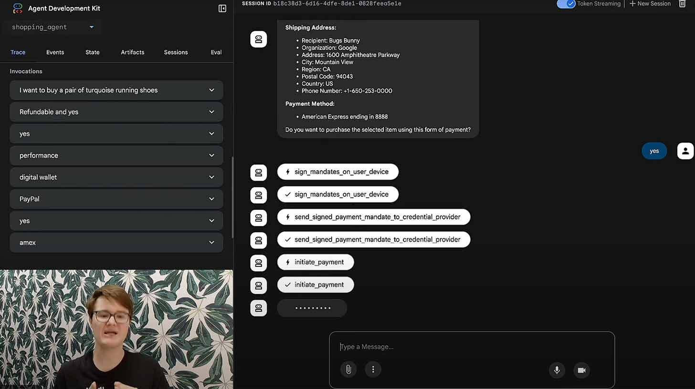This screenshot has height=389, width=695.
Task: Start video with the camera icon
Action: point(581,370)
